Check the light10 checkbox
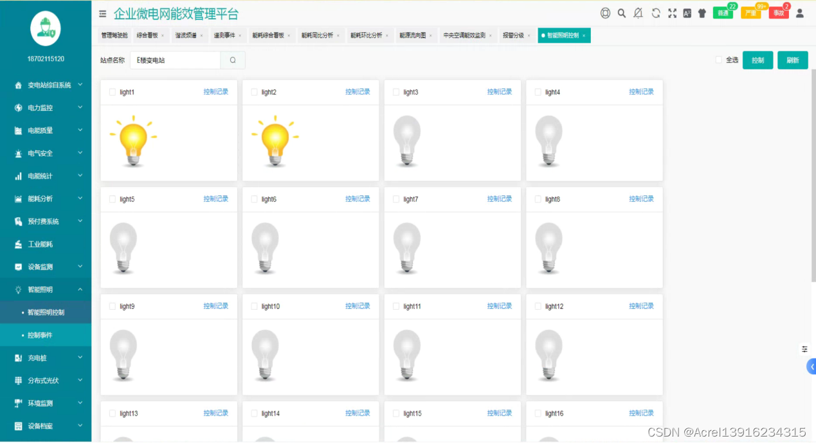The image size is (816, 443). click(254, 307)
